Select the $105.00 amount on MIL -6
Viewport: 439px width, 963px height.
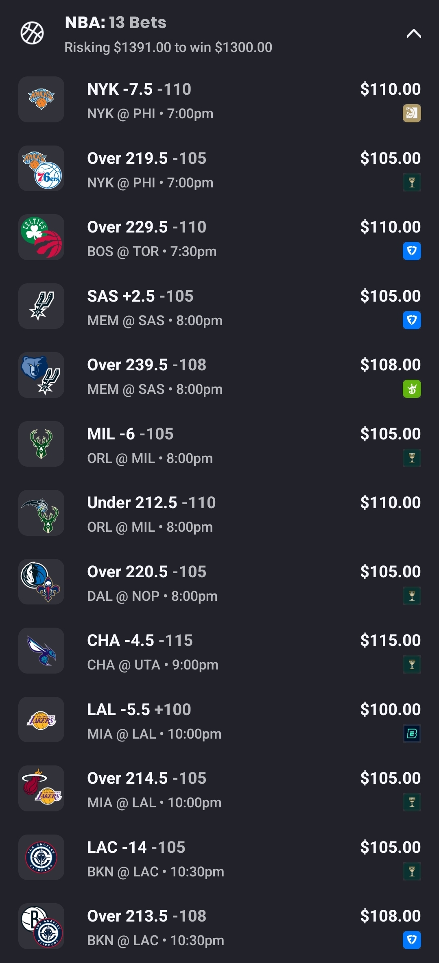tap(390, 434)
